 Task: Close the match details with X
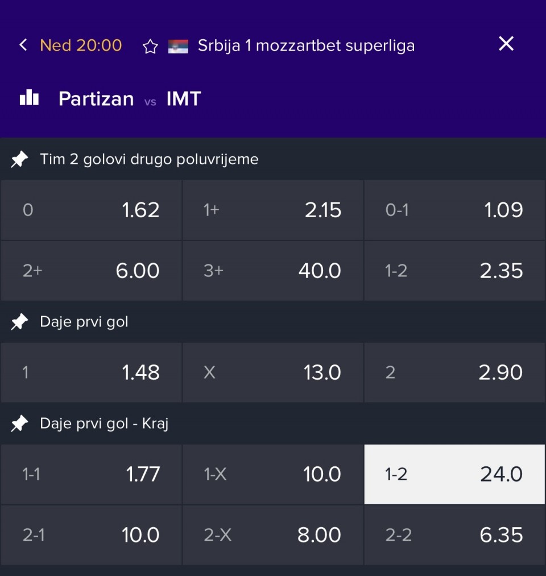506,44
